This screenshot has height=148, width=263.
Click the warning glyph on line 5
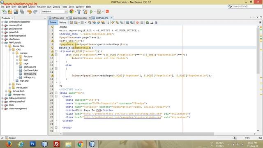point(52,41)
